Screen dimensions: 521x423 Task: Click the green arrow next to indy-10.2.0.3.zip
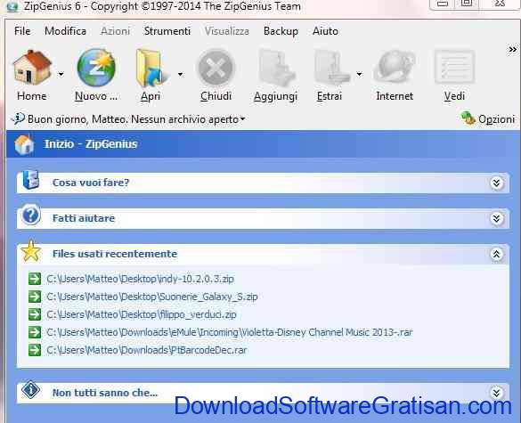pos(35,279)
